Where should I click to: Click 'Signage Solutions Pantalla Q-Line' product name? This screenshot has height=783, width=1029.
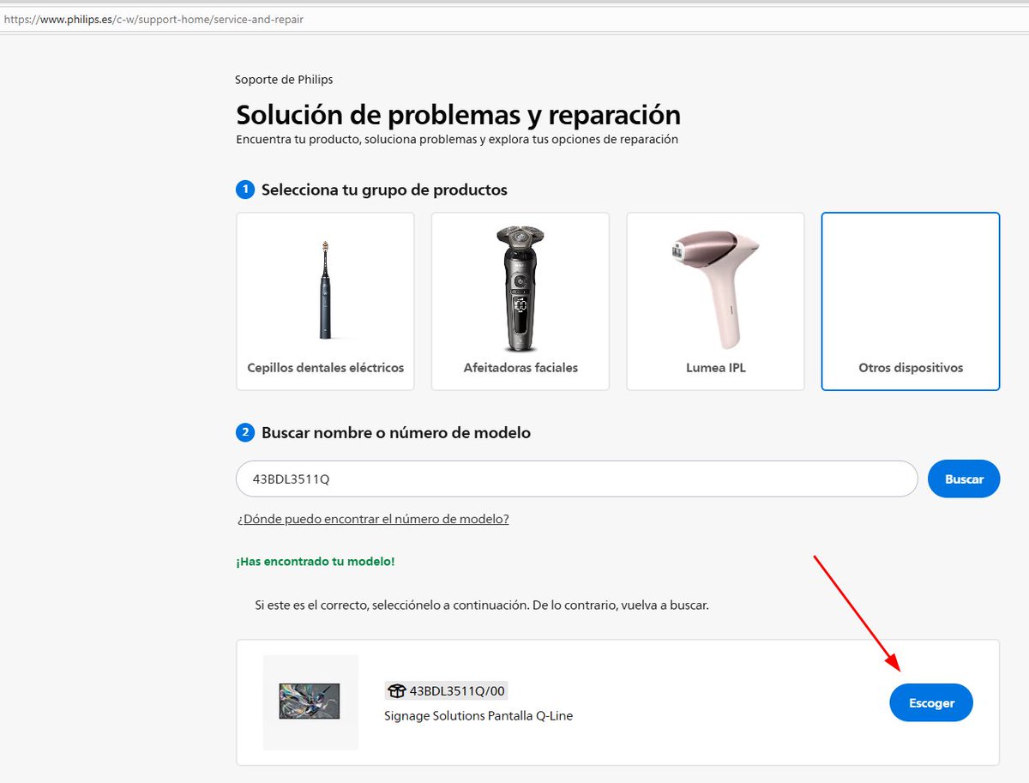point(478,715)
